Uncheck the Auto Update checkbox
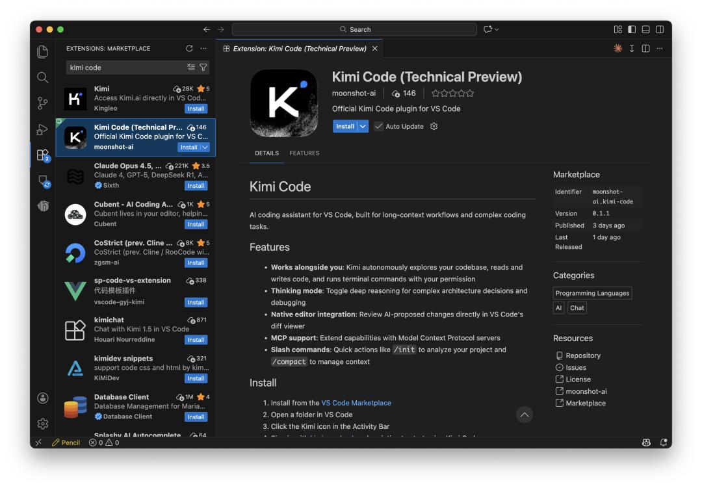This screenshot has height=488, width=702. coord(378,127)
